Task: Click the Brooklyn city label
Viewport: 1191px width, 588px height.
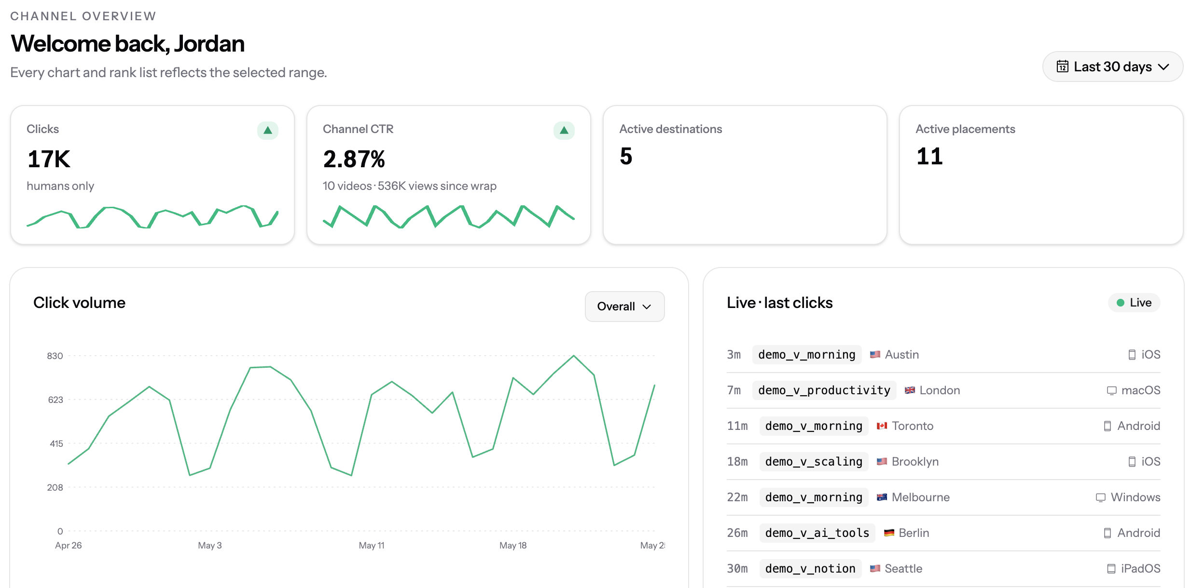Action: [915, 462]
